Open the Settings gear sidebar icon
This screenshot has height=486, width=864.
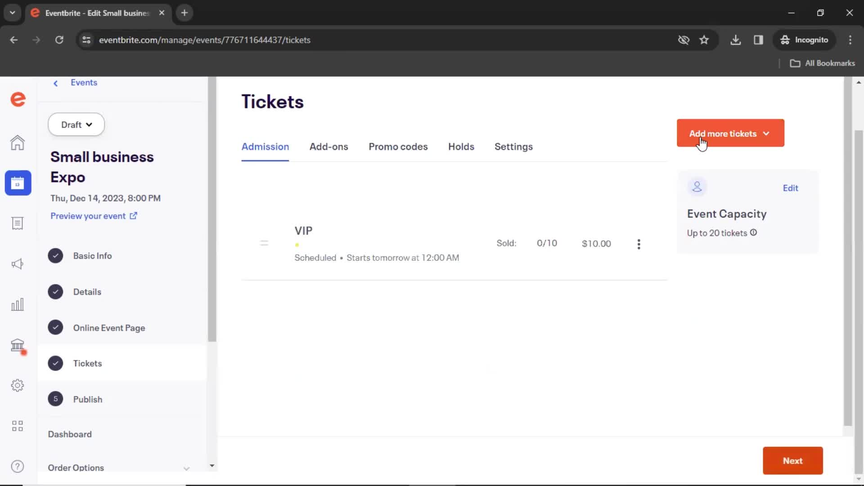click(x=18, y=386)
